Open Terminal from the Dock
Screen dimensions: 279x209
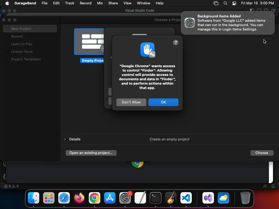156,198
